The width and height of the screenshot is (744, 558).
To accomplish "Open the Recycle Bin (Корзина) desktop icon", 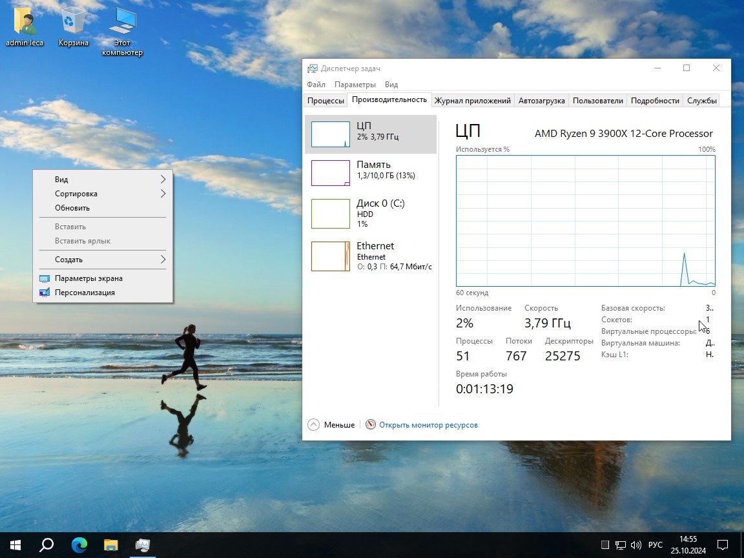I will coord(73,23).
